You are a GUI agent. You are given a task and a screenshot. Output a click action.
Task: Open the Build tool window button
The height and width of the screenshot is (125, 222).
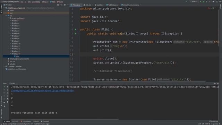point(36,121)
